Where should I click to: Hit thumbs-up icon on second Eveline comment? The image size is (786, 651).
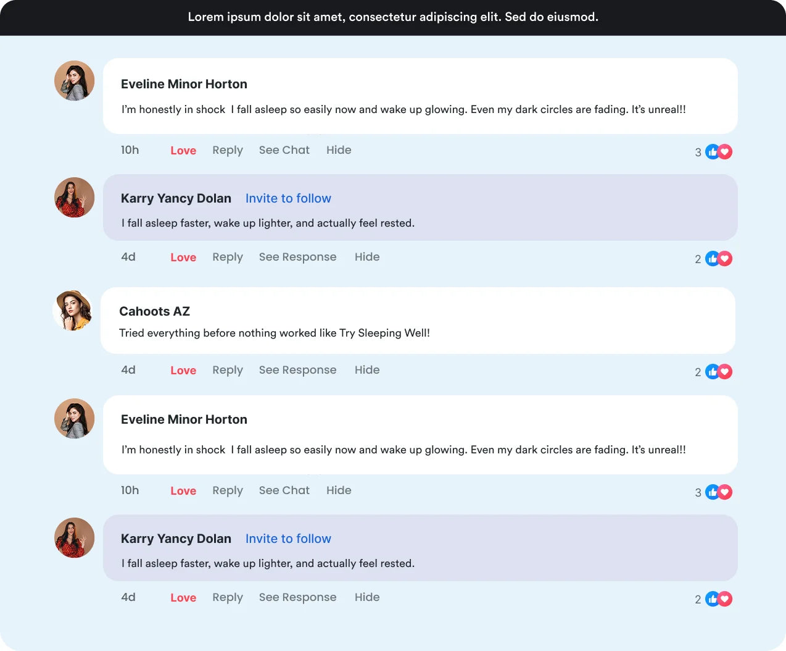click(712, 492)
